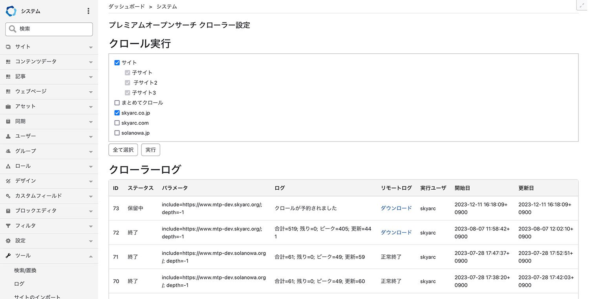Expand the ユーザー menu arrow
Image resolution: width=589 pixels, height=299 pixels.
[x=91, y=136]
